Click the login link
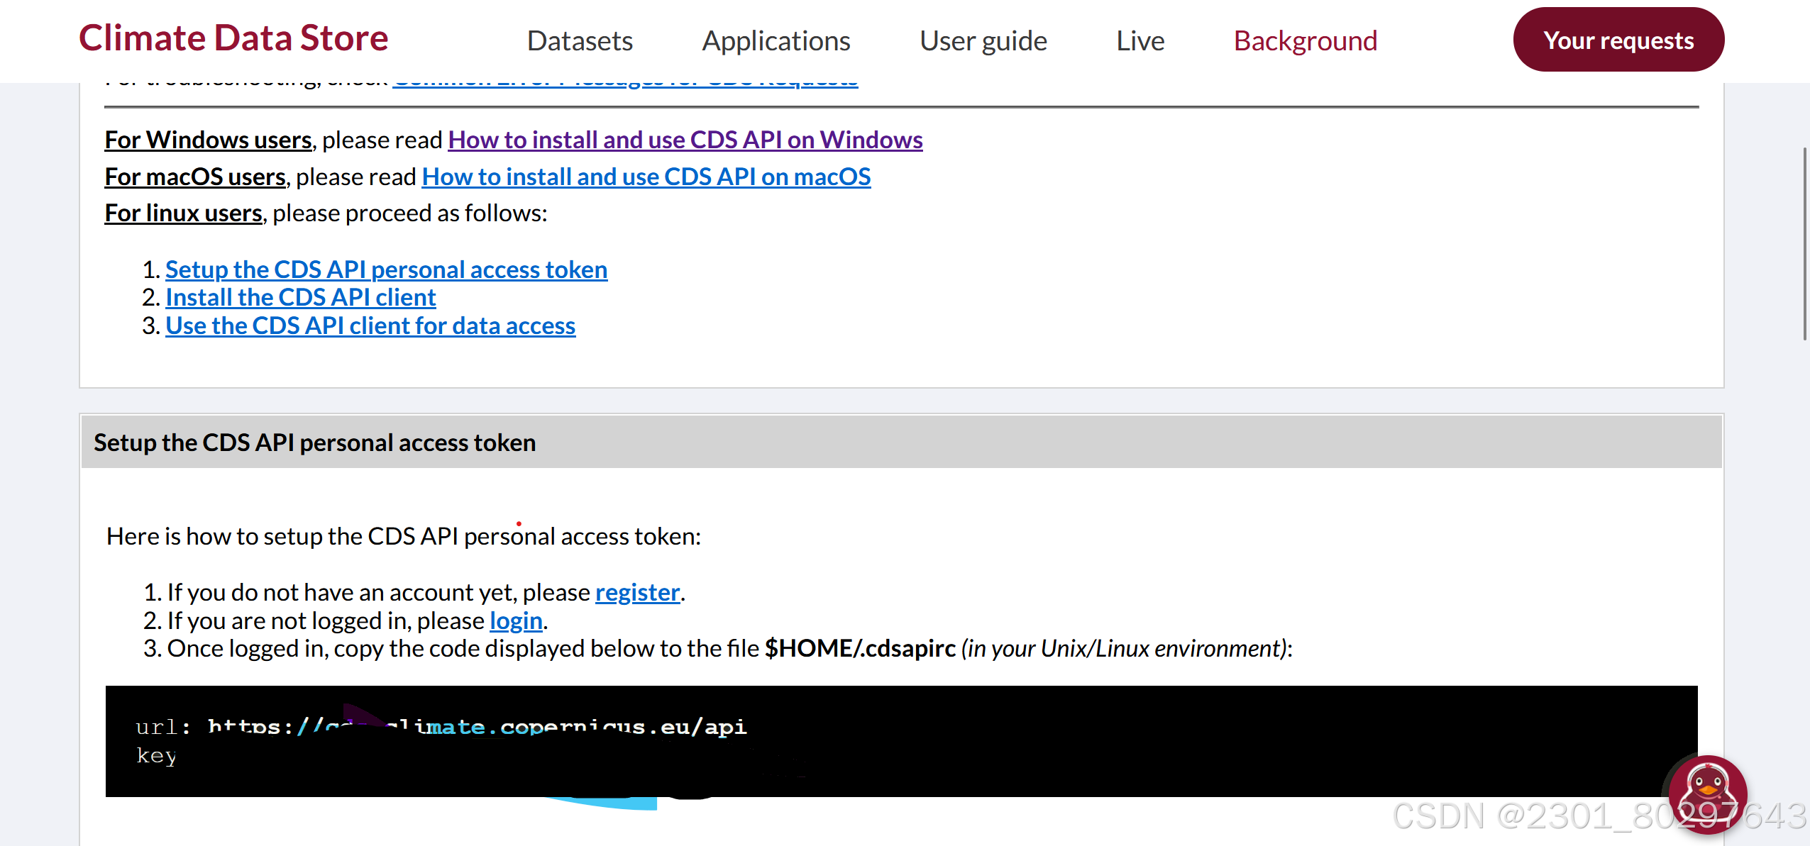 [516, 620]
